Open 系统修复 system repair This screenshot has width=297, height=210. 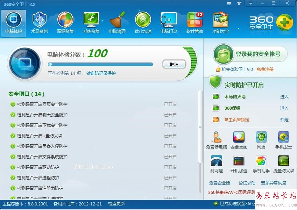pos(91,23)
